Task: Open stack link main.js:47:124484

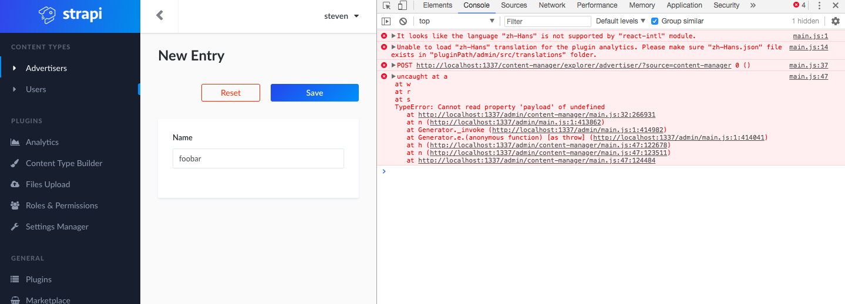Action: (x=537, y=160)
